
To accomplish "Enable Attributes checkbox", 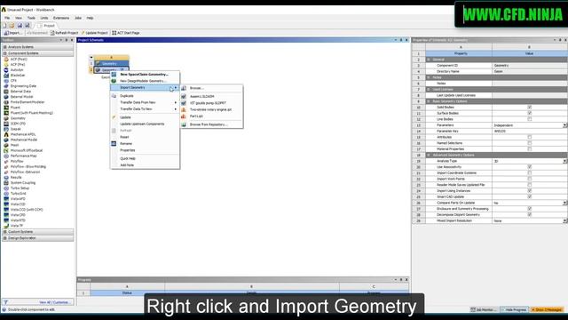I will pyautogui.click(x=529, y=137).
